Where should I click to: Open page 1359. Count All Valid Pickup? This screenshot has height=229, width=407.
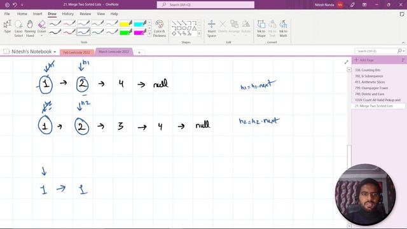[x=378, y=100]
